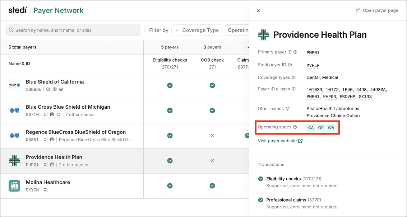Viewport: 407px width, 217px height.
Task: Click primary payer ID value PHP01
Action: pyautogui.click(x=313, y=53)
